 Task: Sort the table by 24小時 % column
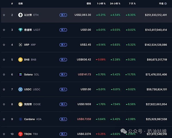point(115,3)
